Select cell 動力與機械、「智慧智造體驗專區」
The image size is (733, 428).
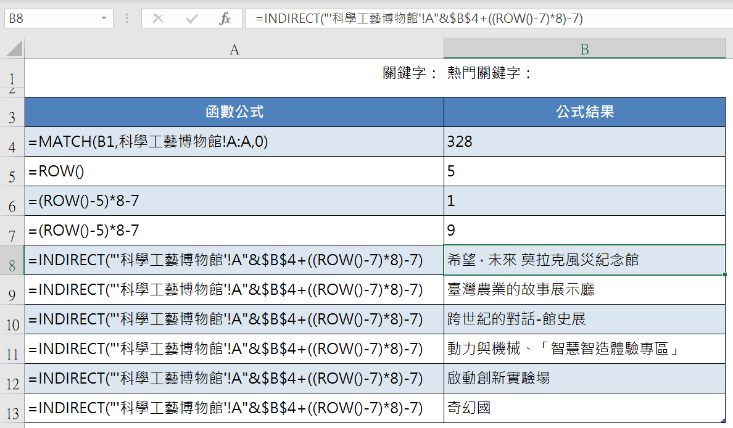(584, 349)
